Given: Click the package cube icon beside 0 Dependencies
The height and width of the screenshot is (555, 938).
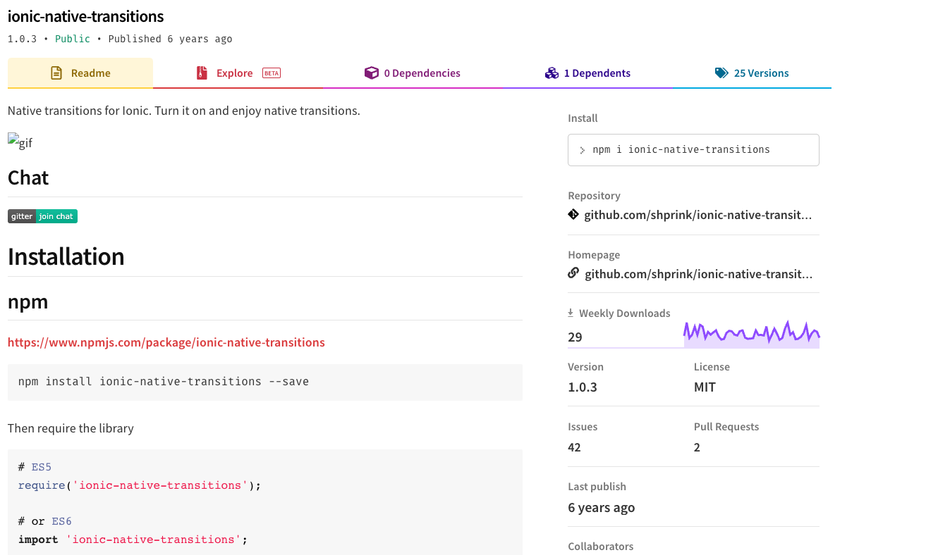Looking at the screenshot, I should point(372,73).
